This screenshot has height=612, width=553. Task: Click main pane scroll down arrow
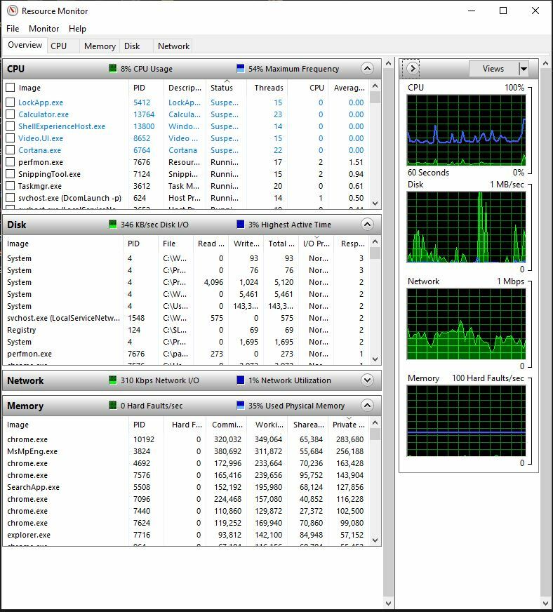[388, 604]
